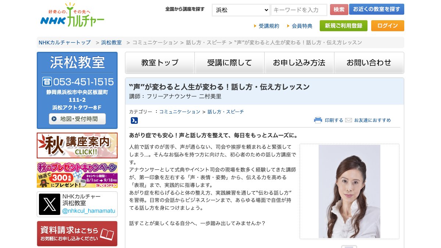Click the instructor portrait photo
This screenshot has width=441, height=248.
click(349, 191)
